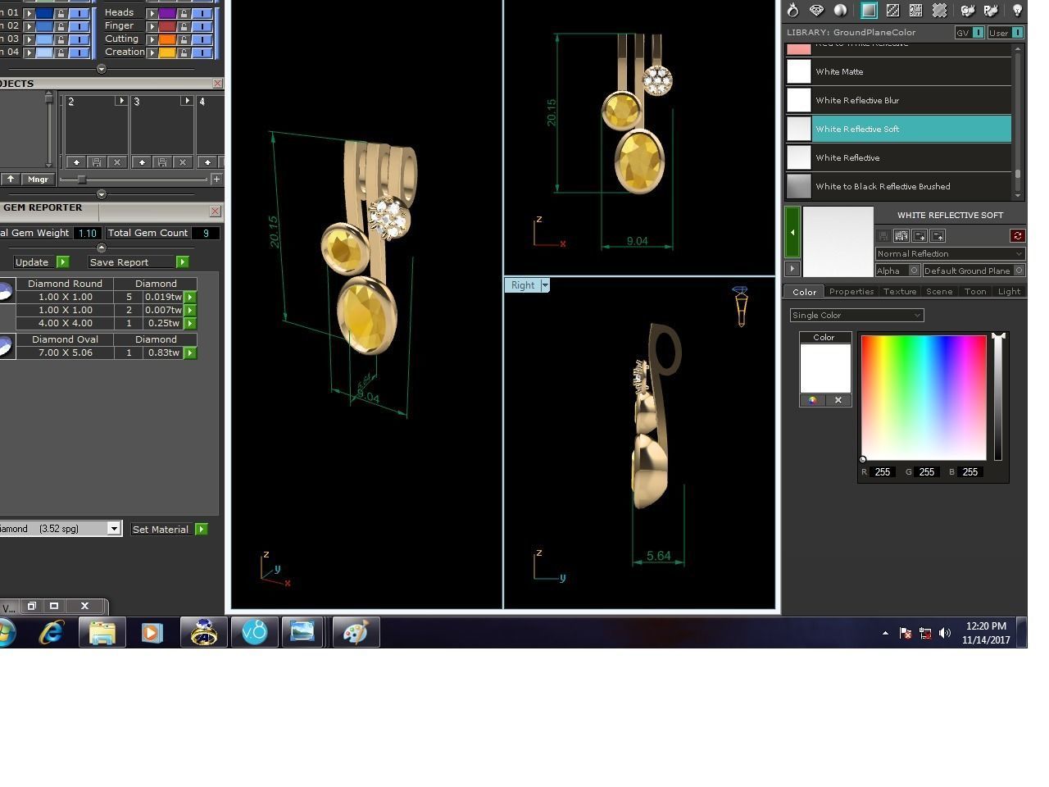
Task: Open the Normal Reflection dropdown
Action: pos(950,253)
